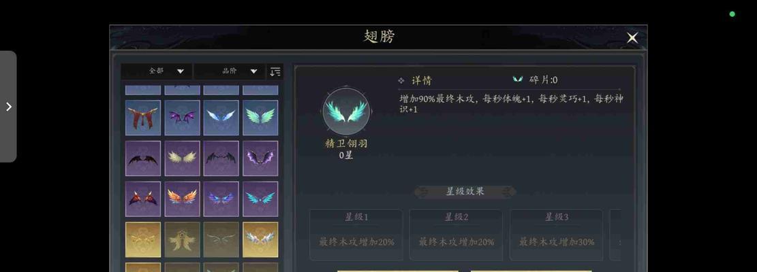Viewport: 757px width, 272px height.
Task: Pick the red demon wings icon
Action: click(143, 199)
